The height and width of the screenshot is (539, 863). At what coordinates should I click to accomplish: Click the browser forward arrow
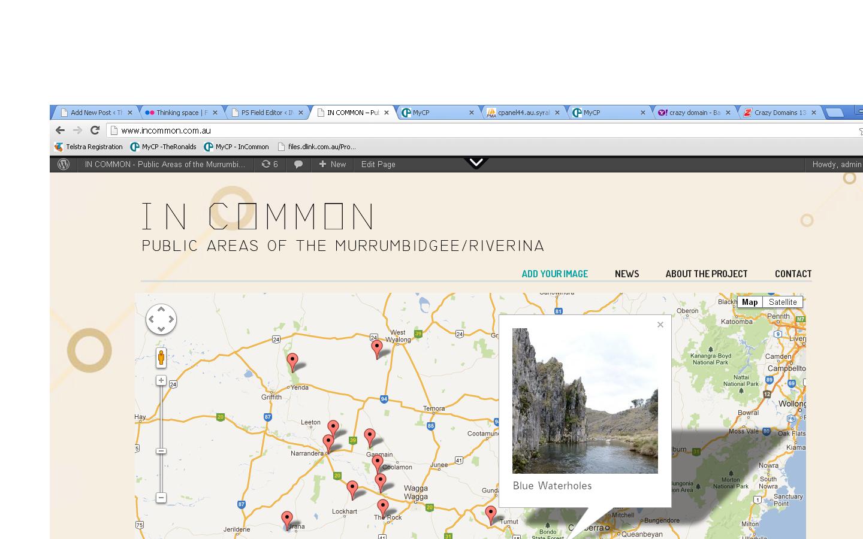point(77,130)
